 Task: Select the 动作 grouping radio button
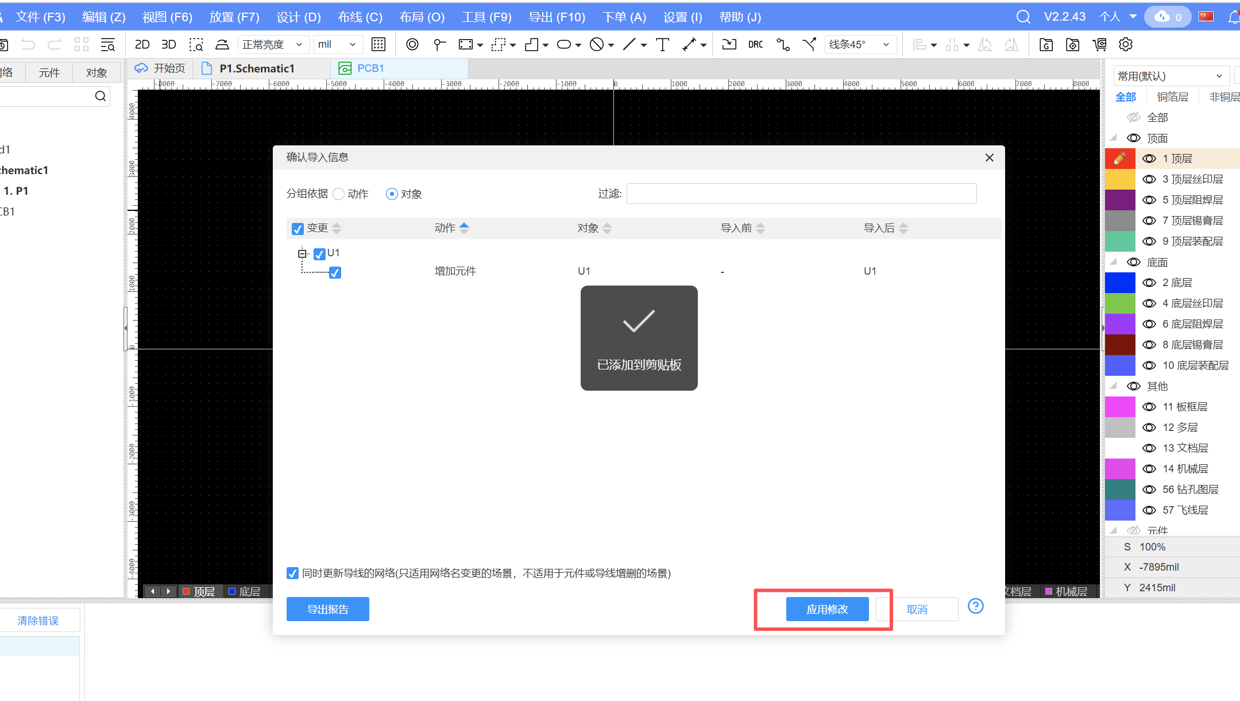pyautogui.click(x=339, y=194)
